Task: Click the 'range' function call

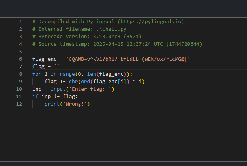Action: [x=67, y=74]
